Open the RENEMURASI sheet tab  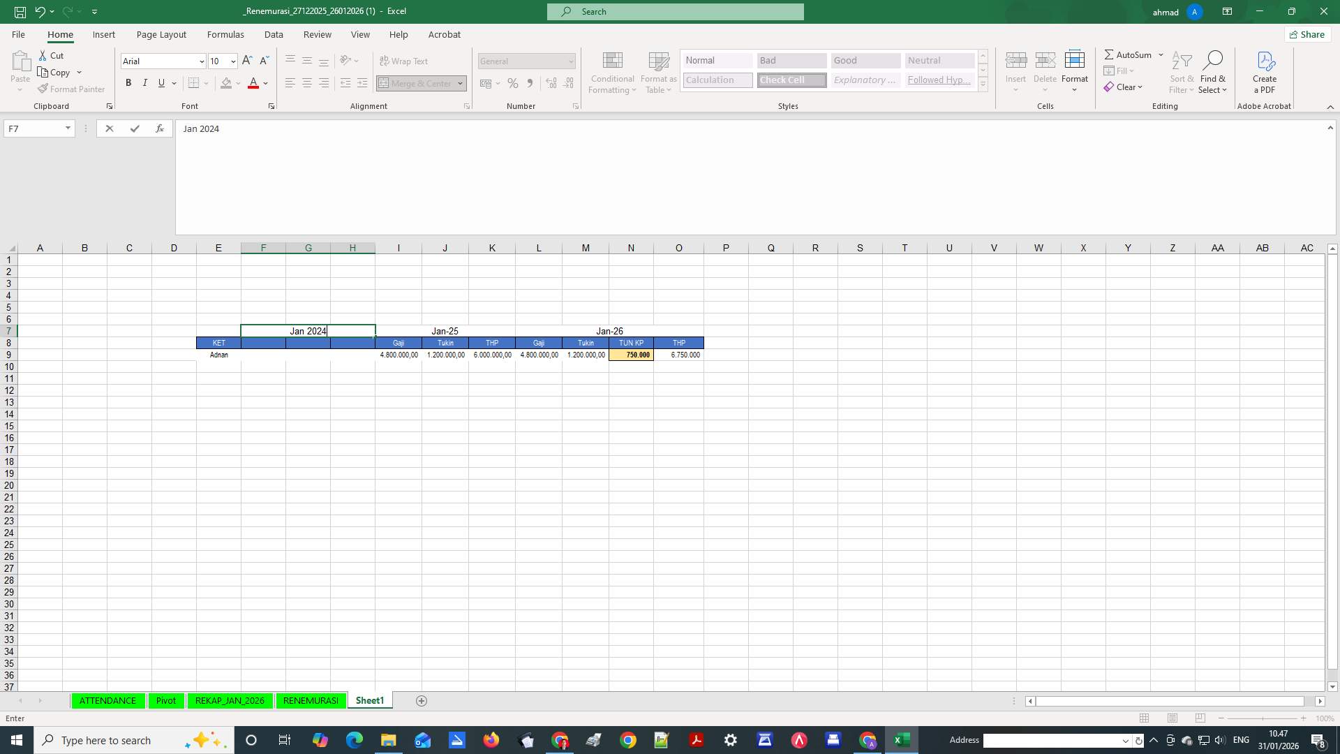[x=310, y=700]
